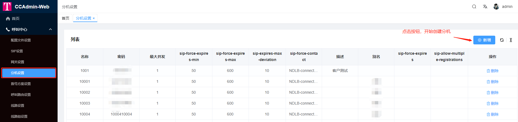Screen dimensions: 518x122
Task: Click the CCAdmin-Web logo icon
Action: click(x=7, y=7)
